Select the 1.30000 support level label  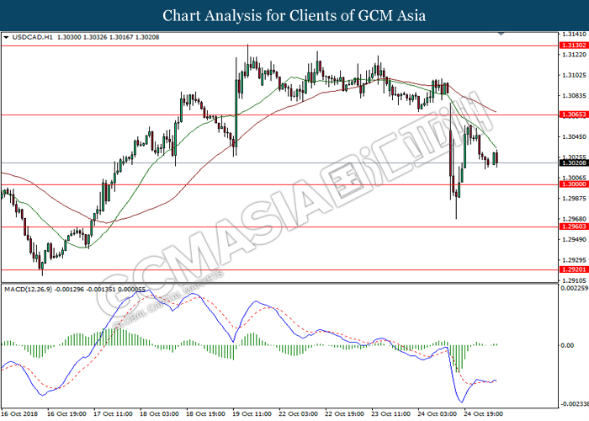(x=574, y=184)
